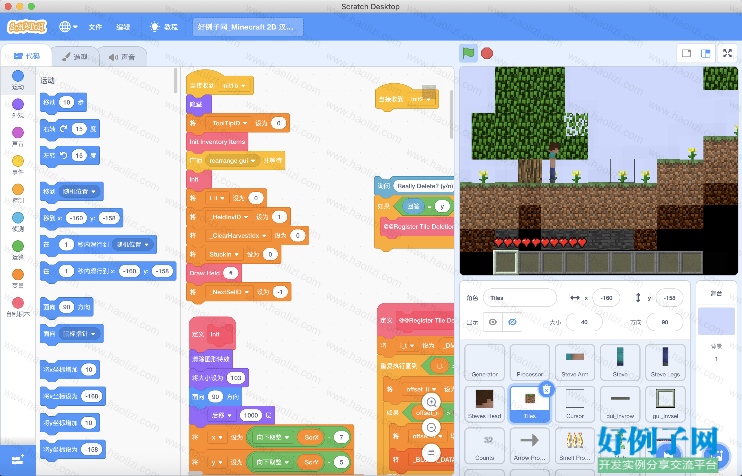Click the block palette vertical scrollbar

[175, 81]
